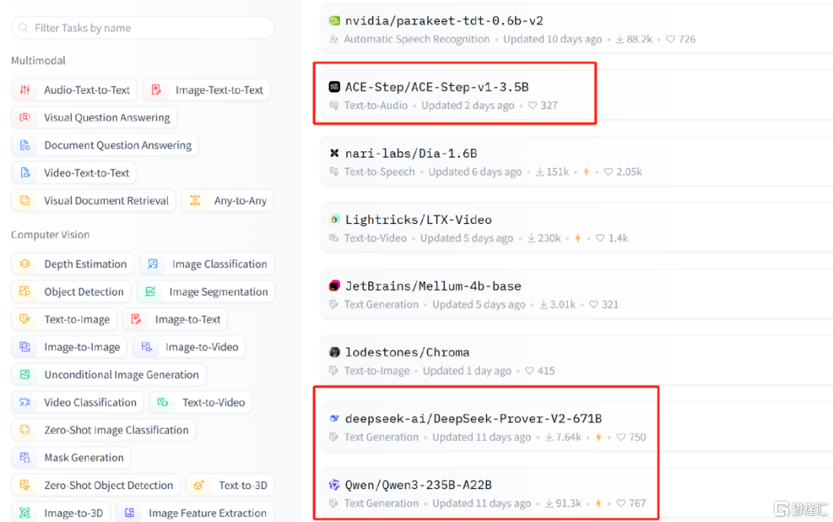Click the nari-labs avatar icon
833x522 pixels.
coord(334,153)
